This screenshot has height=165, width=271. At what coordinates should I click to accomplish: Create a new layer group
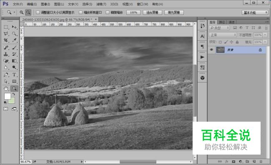pyautogui.click(x=247, y=162)
